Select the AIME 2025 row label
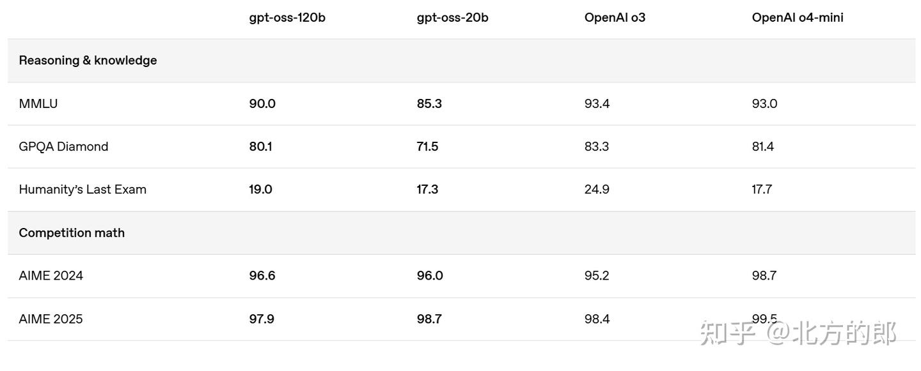This screenshot has width=921, height=371. [51, 319]
